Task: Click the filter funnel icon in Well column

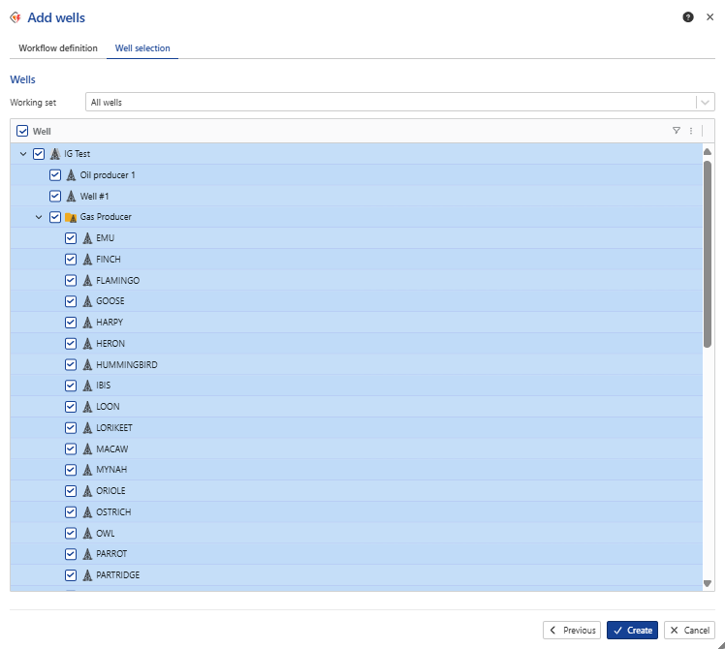Action: (676, 131)
